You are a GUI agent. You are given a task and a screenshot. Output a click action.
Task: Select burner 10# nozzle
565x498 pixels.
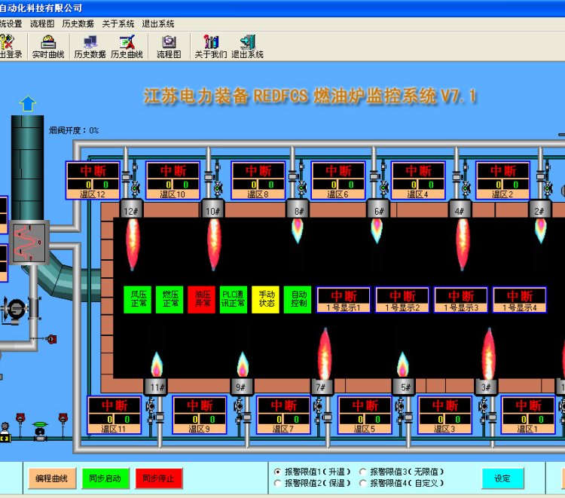pos(212,209)
